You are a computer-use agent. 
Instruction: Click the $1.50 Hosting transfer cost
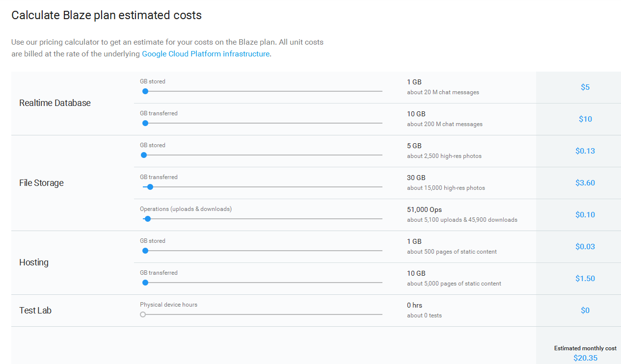[585, 279]
